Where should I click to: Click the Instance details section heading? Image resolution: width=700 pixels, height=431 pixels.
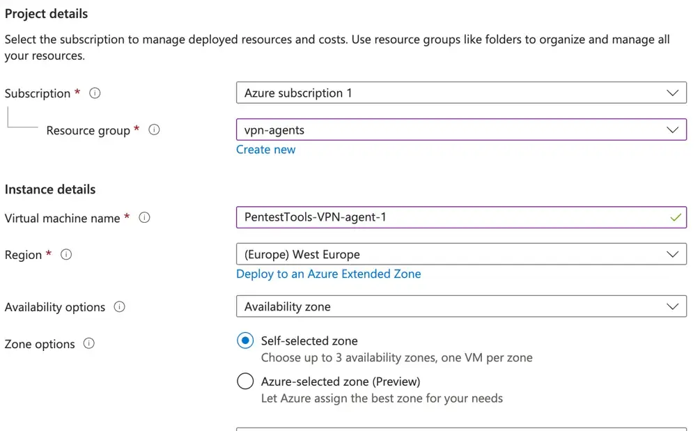coord(50,189)
